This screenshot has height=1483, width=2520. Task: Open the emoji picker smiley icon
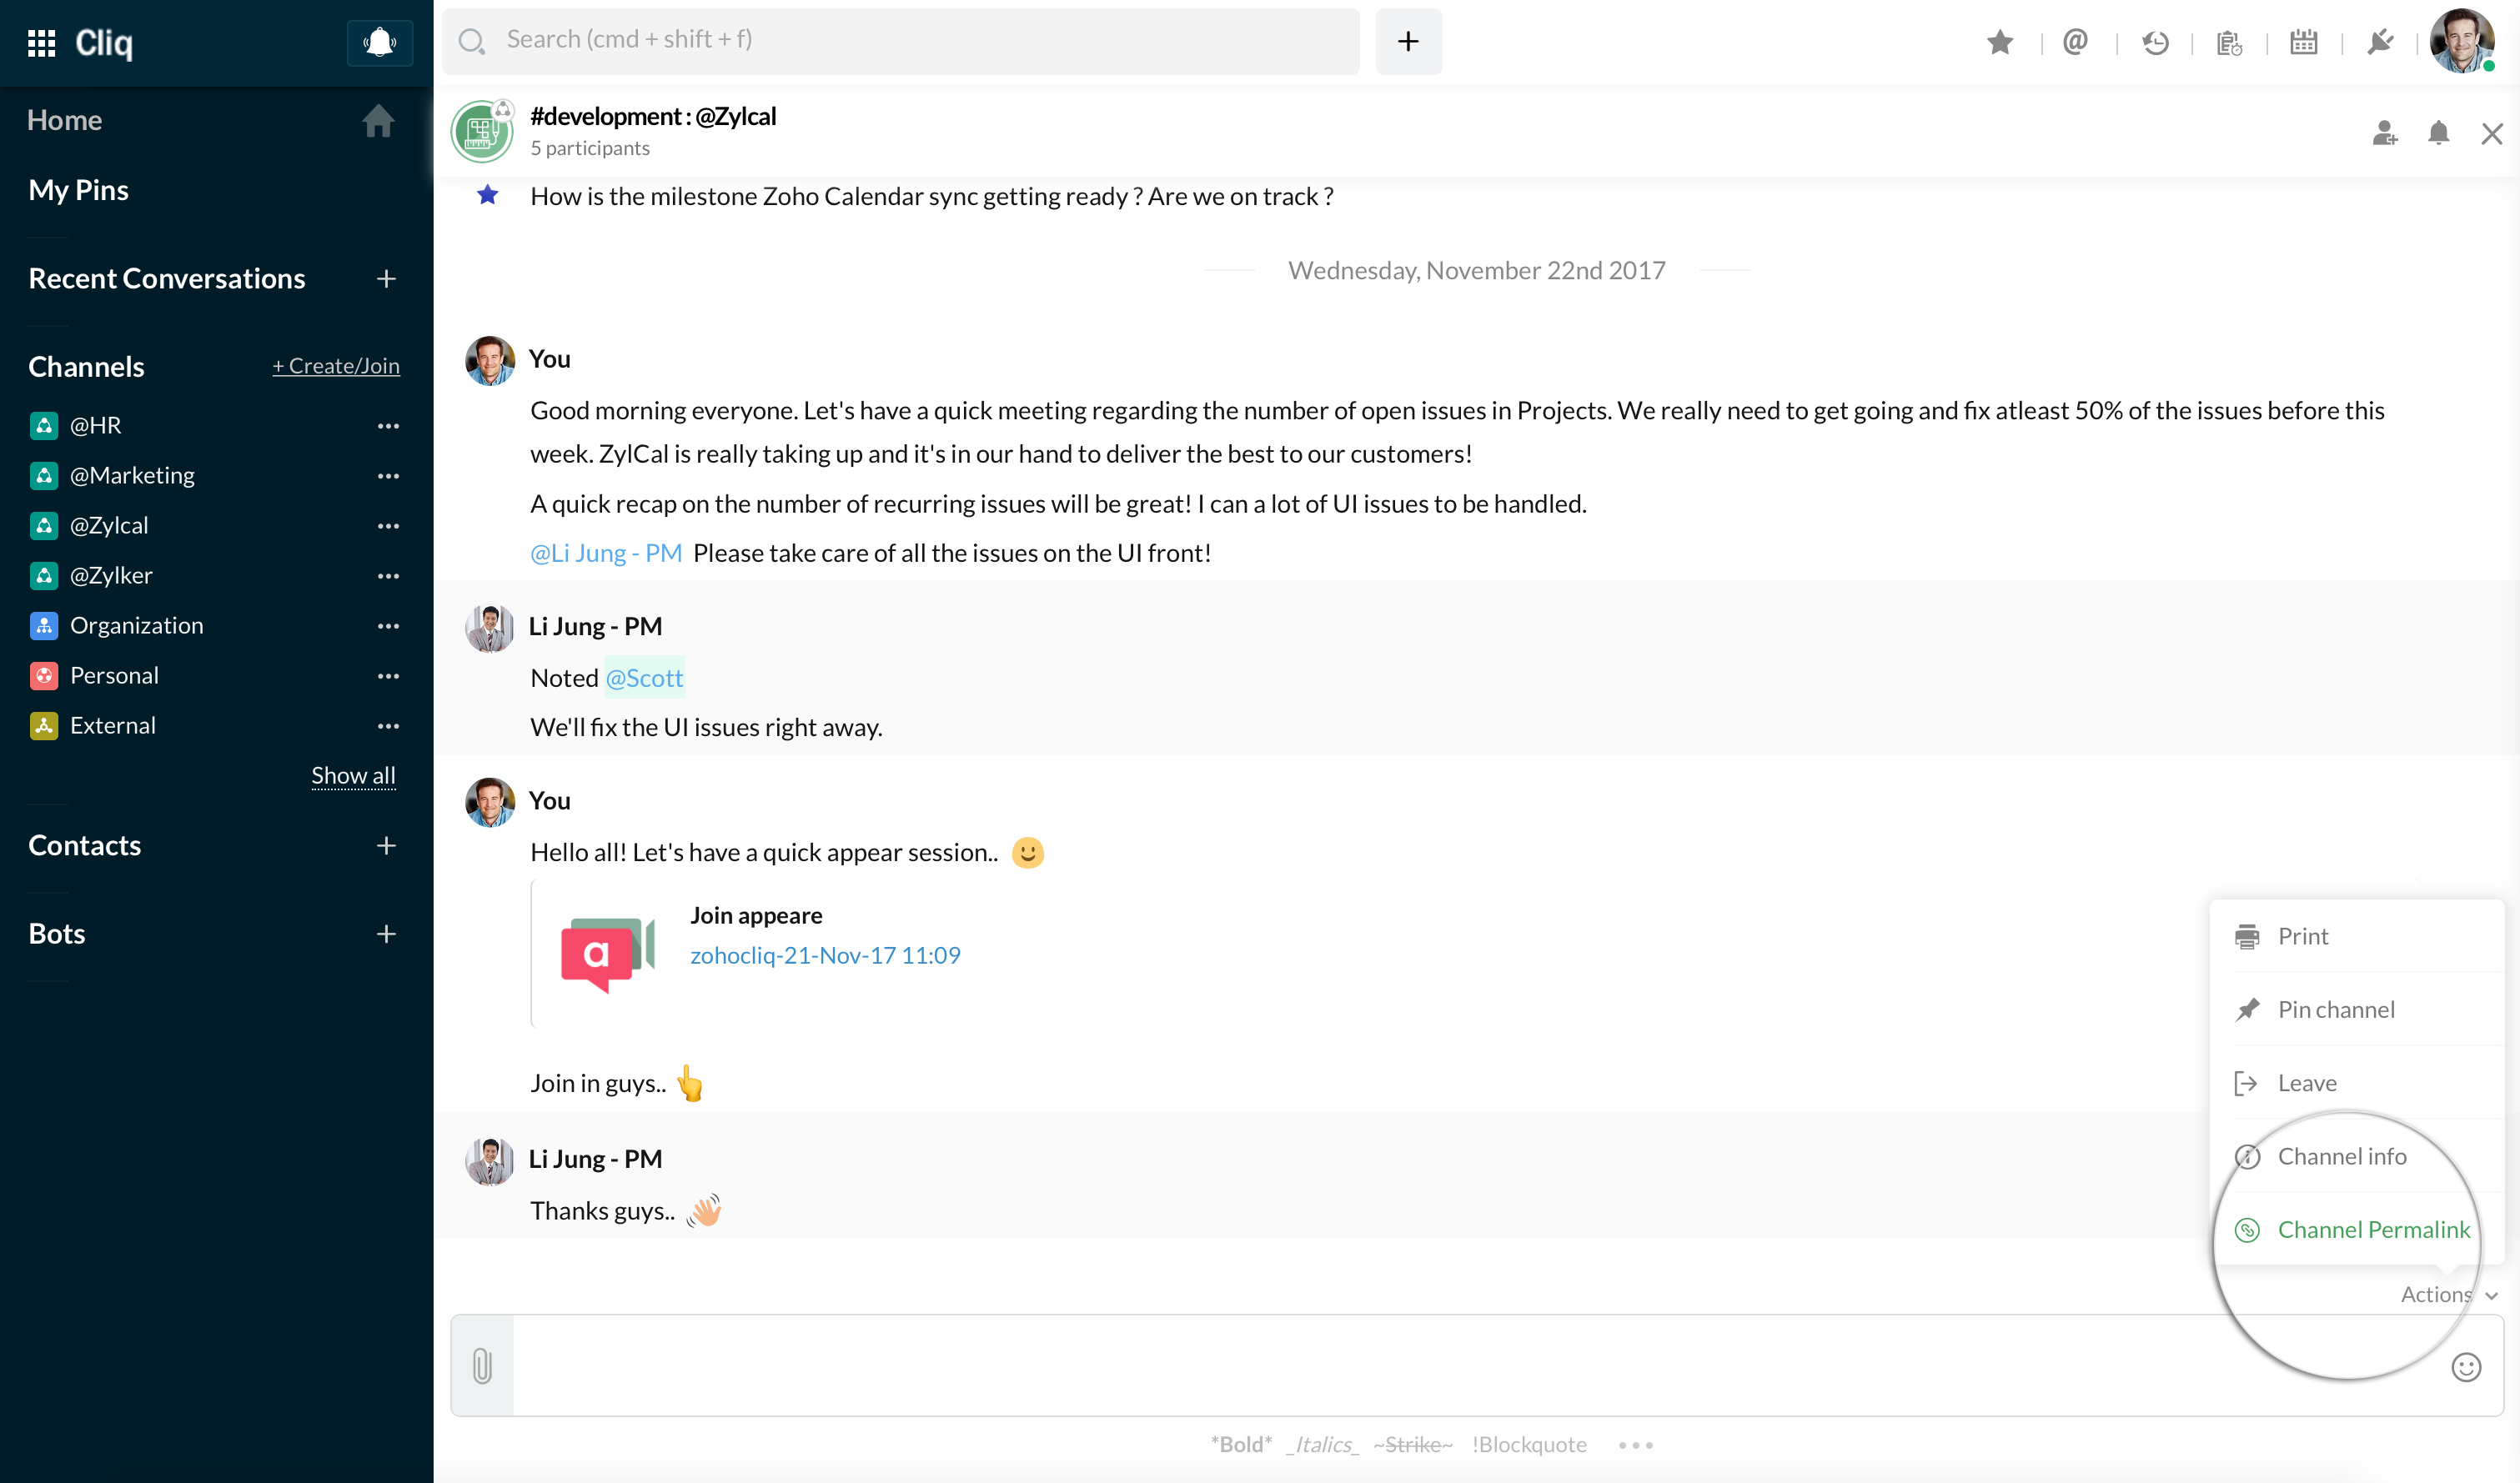[x=2466, y=1367]
